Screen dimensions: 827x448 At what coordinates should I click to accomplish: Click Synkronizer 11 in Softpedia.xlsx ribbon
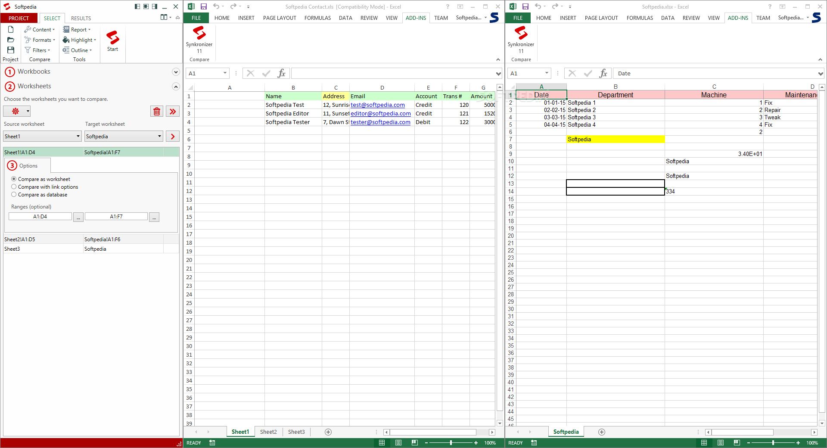click(x=521, y=40)
